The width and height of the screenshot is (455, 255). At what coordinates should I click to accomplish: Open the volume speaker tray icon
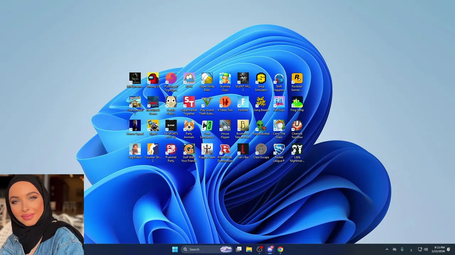coord(426,249)
